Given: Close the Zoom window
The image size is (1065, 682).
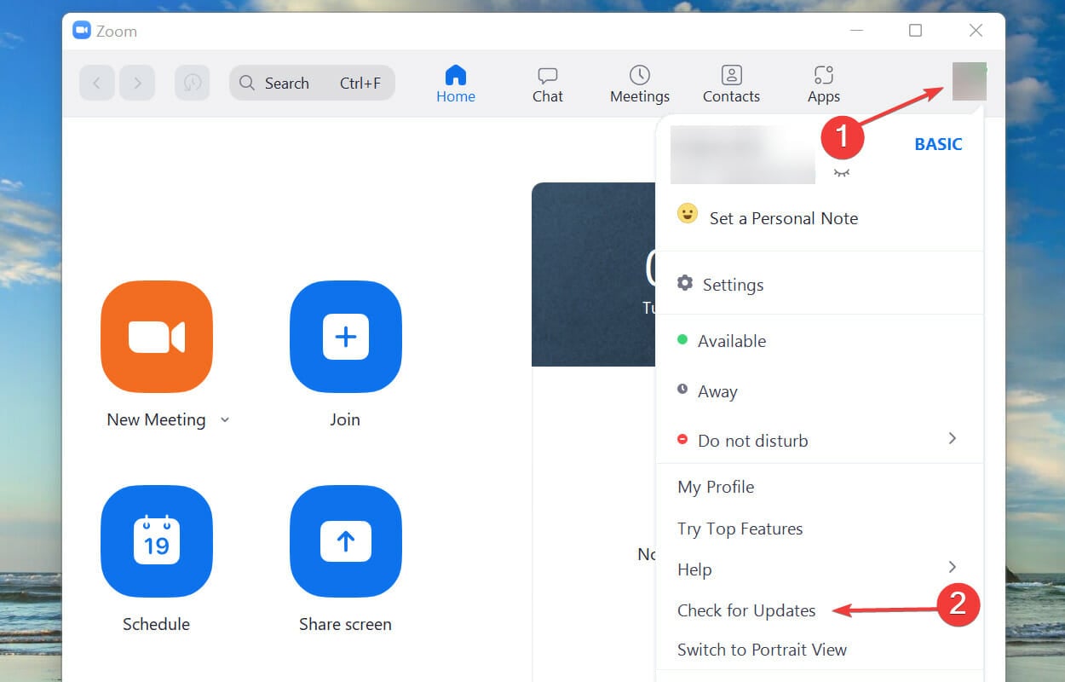Looking at the screenshot, I should click(x=976, y=31).
